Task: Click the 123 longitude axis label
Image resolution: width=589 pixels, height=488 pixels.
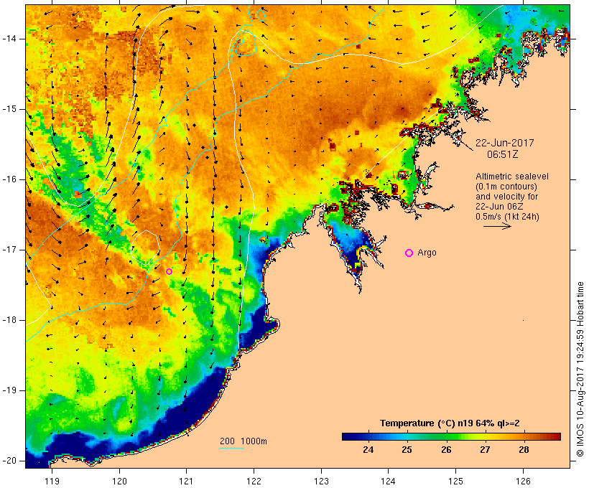Action: click(321, 481)
